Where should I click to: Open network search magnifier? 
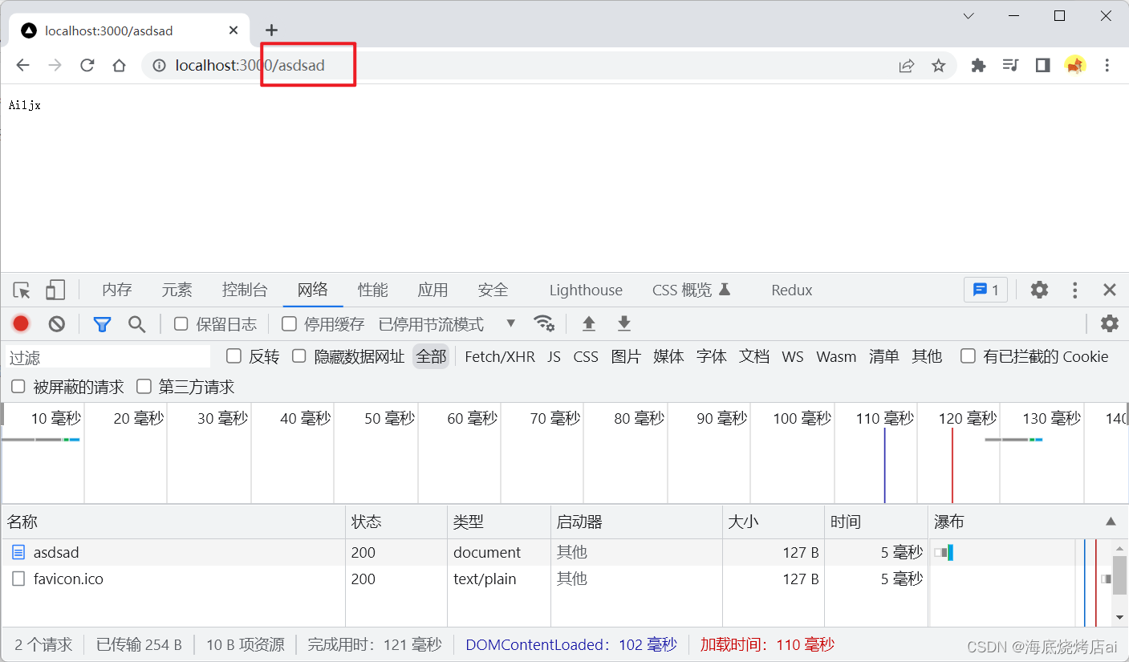(x=137, y=323)
